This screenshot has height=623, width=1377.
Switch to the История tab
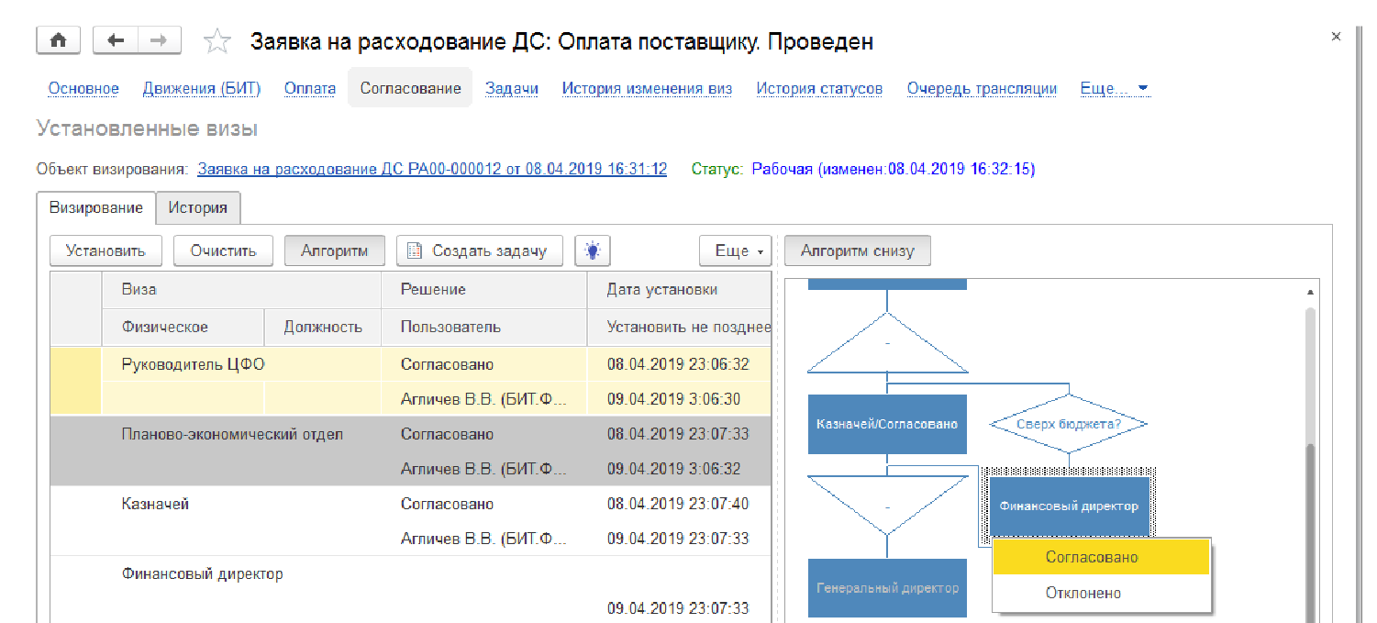(x=197, y=207)
